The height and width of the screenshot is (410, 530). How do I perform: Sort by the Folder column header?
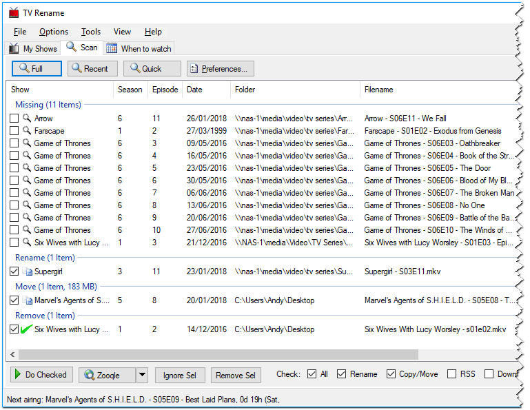(x=296, y=90)
